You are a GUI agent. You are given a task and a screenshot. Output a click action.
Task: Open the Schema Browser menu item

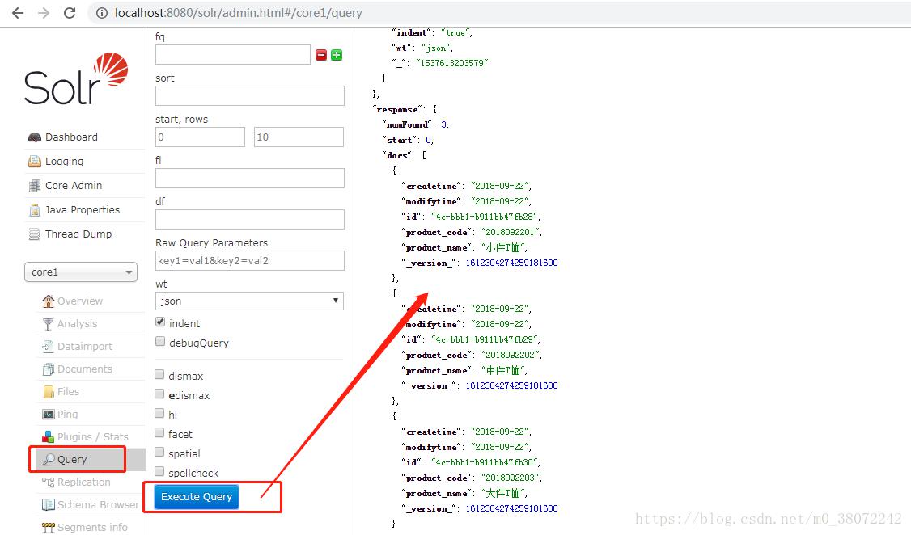(x=98, y=504)
